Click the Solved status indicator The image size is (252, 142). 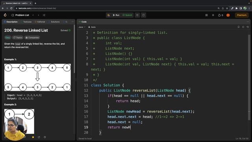click(x=65, y=30)
